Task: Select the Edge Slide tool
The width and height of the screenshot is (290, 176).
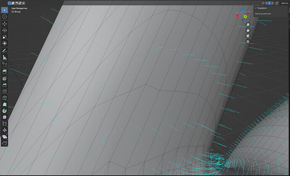Action: [5, 124]
